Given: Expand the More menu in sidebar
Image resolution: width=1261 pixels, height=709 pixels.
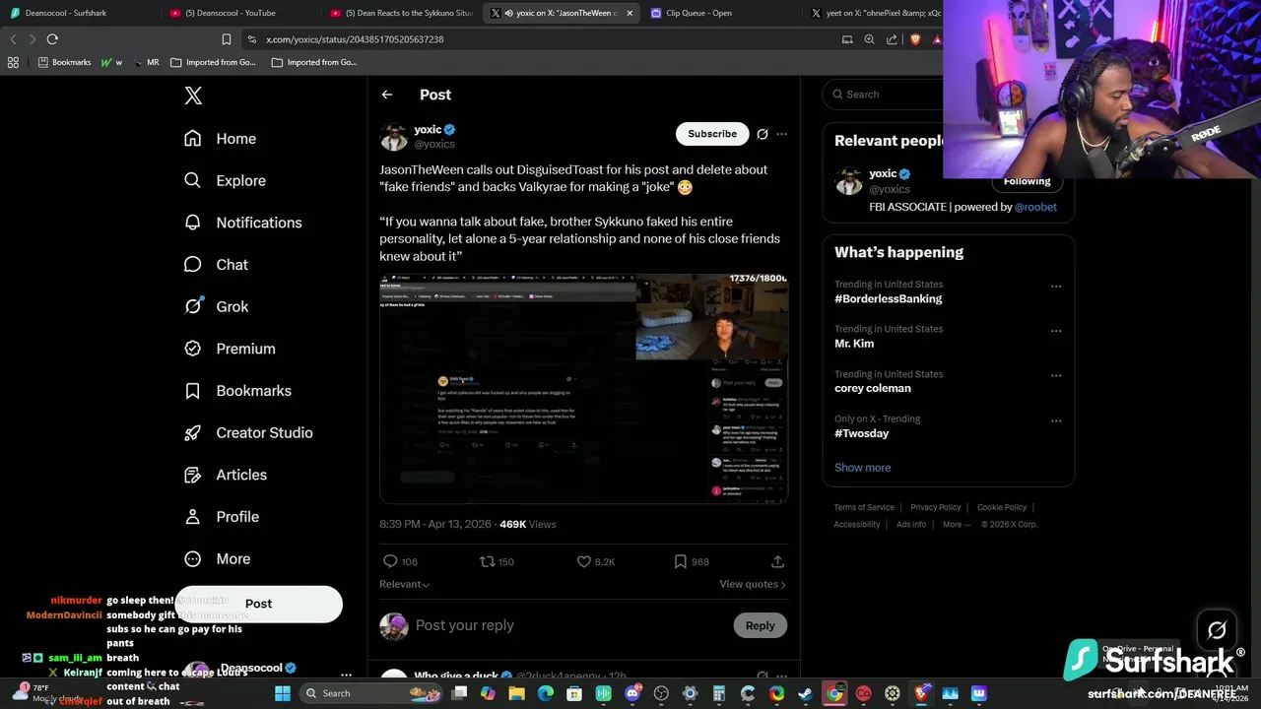Looking at the screenshot, I should 217,558.
